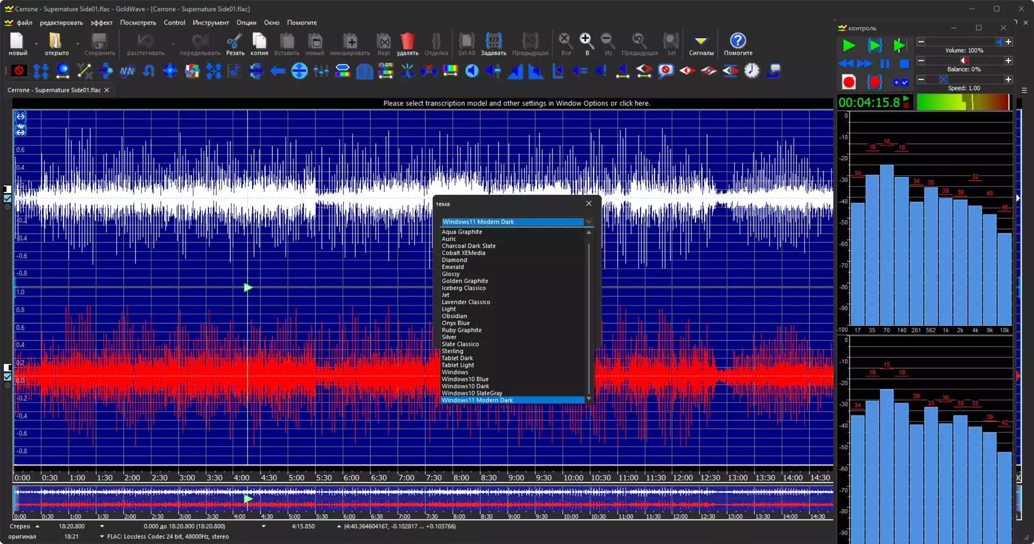This screenshot has width=1034, height=544.
Task: Open the Сигналы cue points icon
Action: [701, 44]
